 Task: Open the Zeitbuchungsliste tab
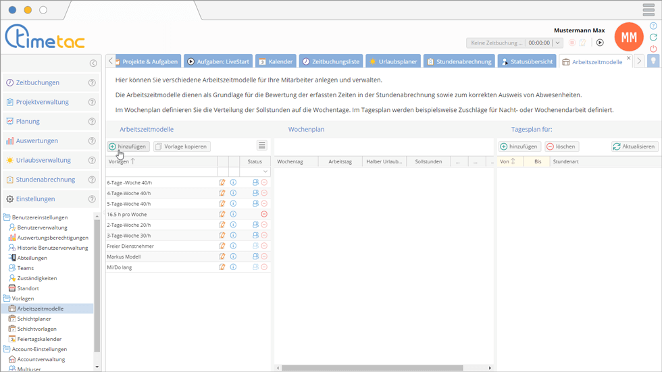coord(332,61)
